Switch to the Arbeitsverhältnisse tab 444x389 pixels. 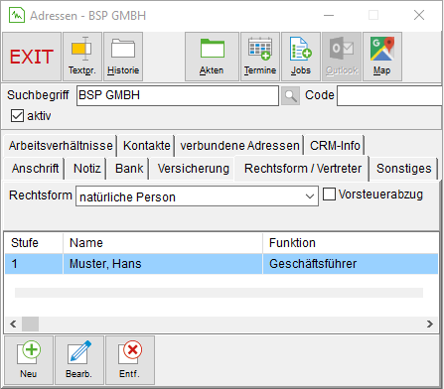coord(61,146)
